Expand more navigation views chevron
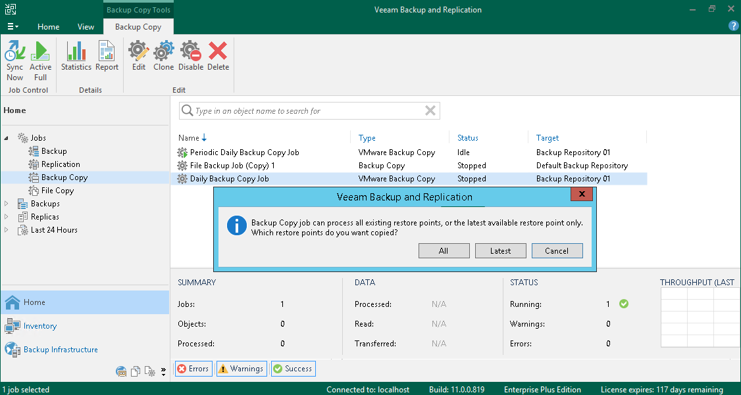Screen dimensions: 741x395 click(163, 371)
